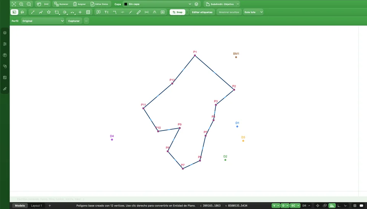The height and width of the screenshot is (209, 367).
Task: Choose the polygon star-shaped tool
Action: tap(49, 12)
